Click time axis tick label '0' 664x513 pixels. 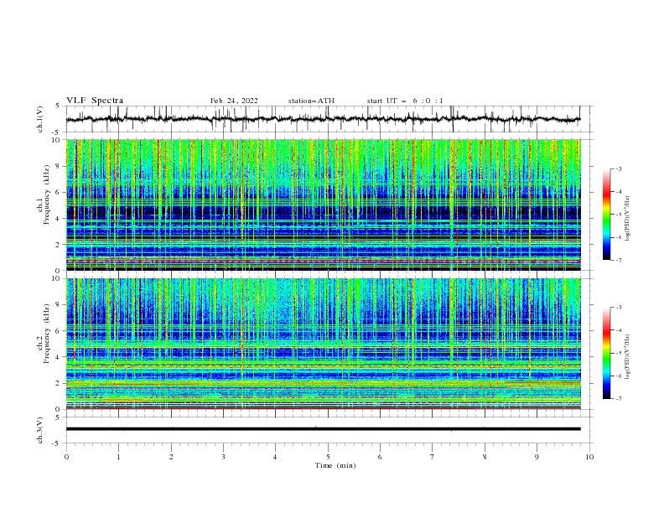[66, 457]
